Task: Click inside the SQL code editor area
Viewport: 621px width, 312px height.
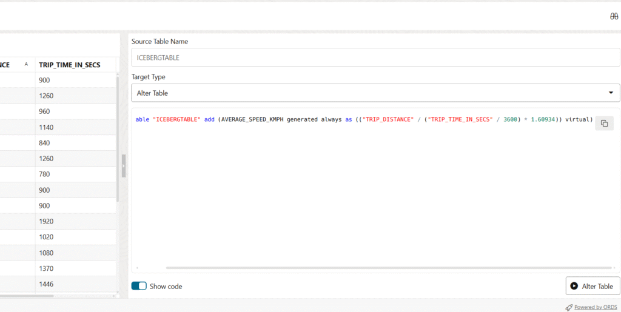Action: coord(364,194)
